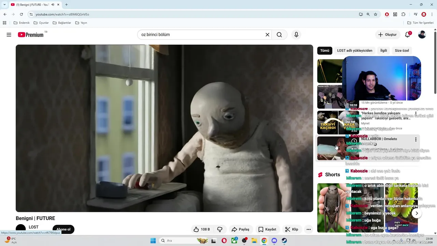This screenshot has width=437, height=246.
Task: Open the Chrome three-dot menu
Action: pyautogui.click(x=432, y=14)
